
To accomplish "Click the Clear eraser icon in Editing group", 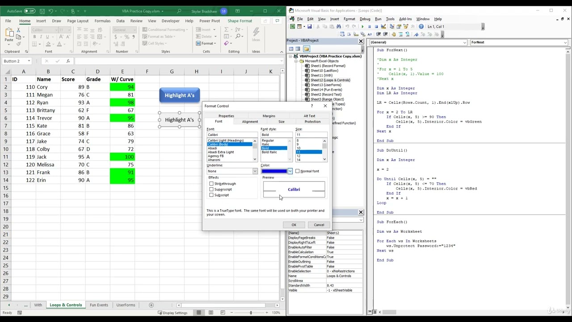I will click(227, 43).
